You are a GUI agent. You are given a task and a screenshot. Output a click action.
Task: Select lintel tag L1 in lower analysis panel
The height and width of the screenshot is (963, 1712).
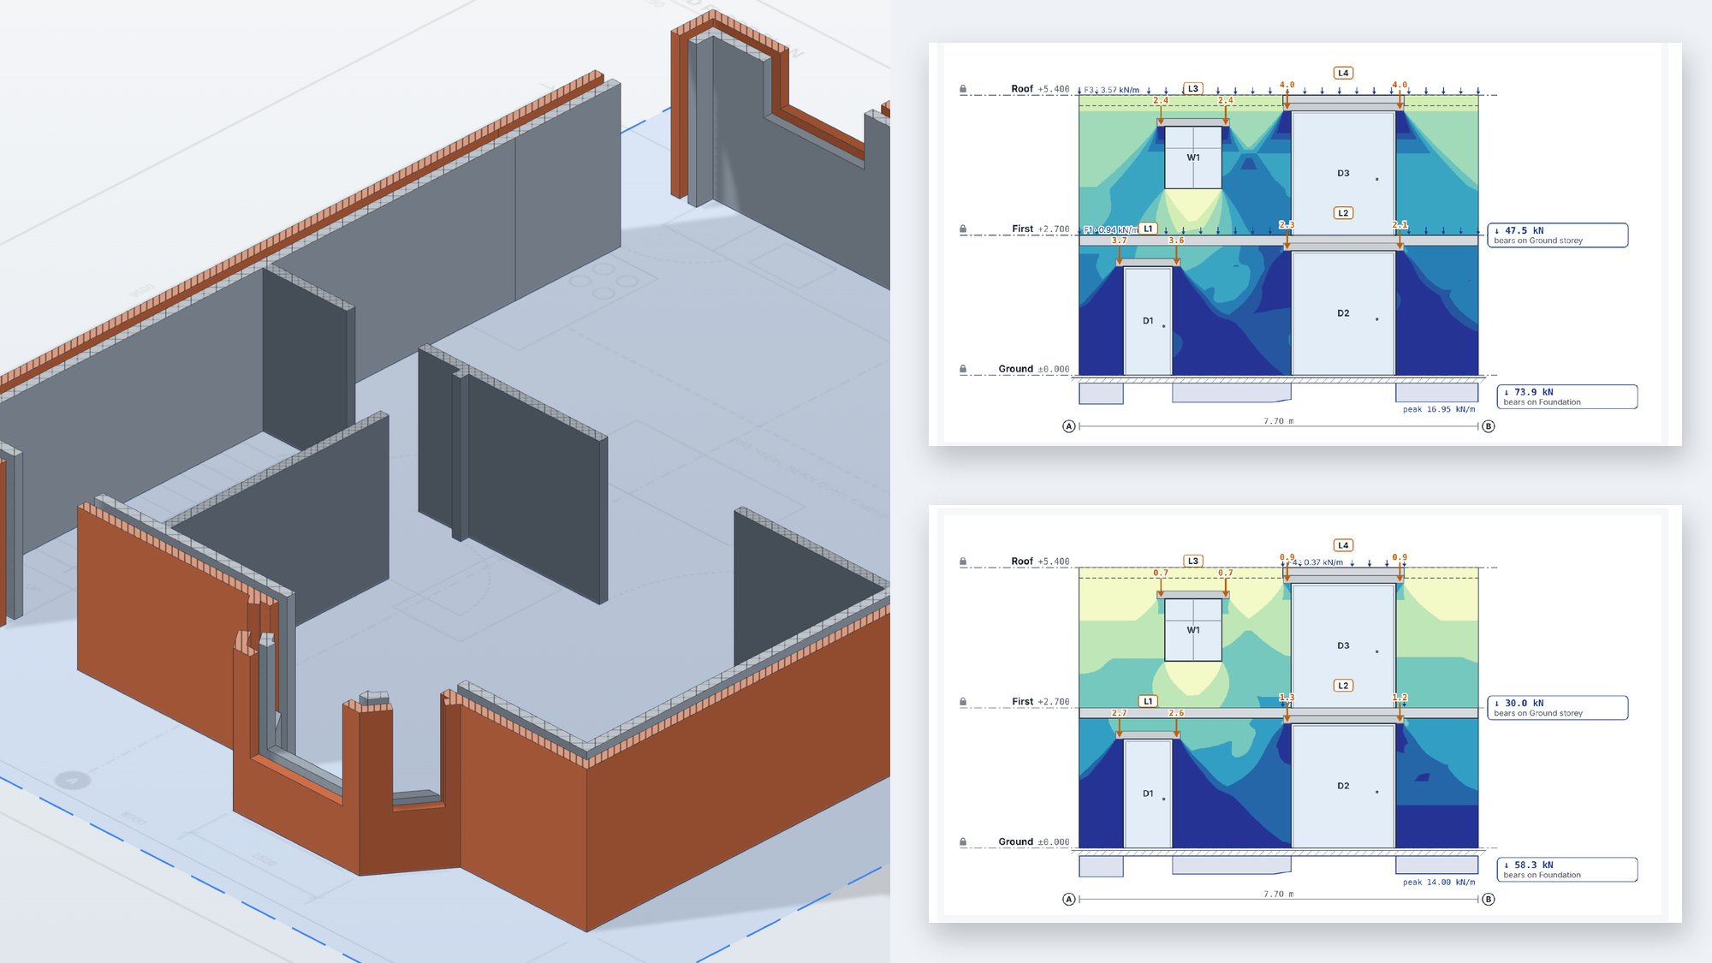click(1148, 701)
